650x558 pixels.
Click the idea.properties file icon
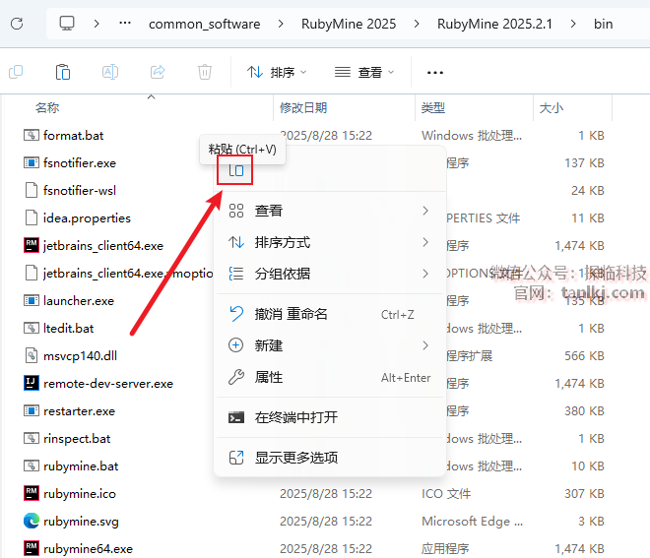32,217
